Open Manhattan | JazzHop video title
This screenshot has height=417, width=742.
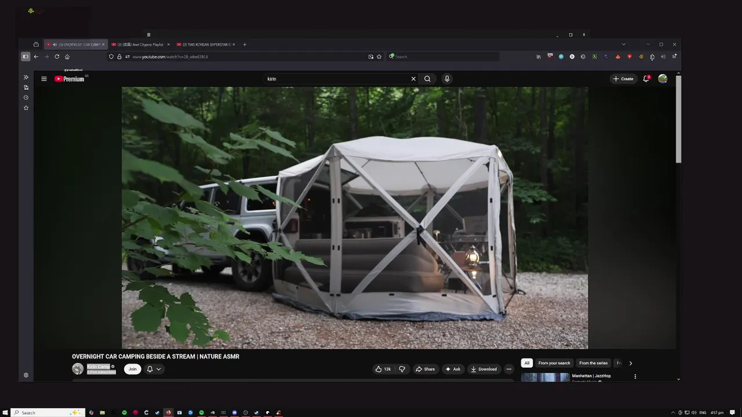[x=591, y=376]
